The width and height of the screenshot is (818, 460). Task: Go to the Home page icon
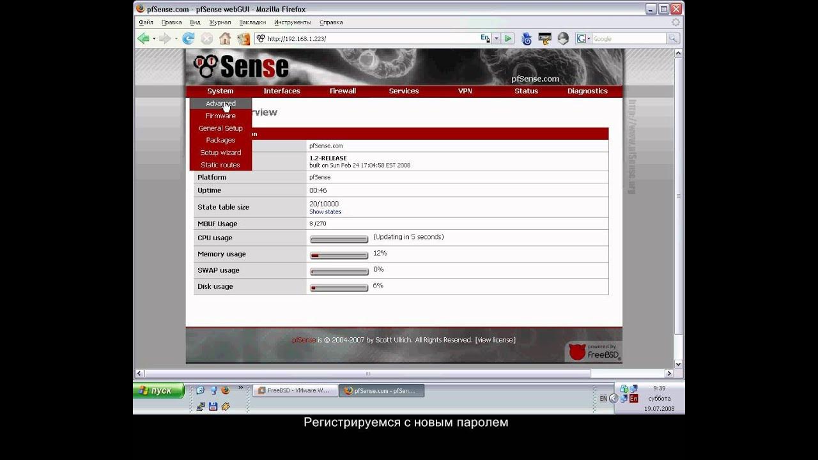coord(225,39)
